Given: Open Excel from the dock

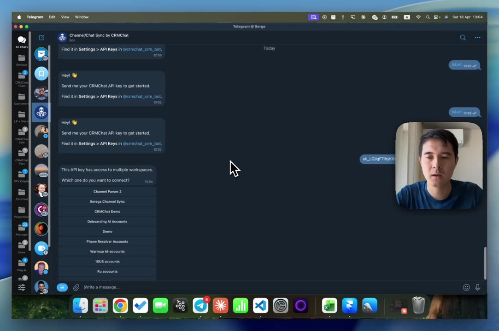Looking at the screenshot, I should click(329, 306).
